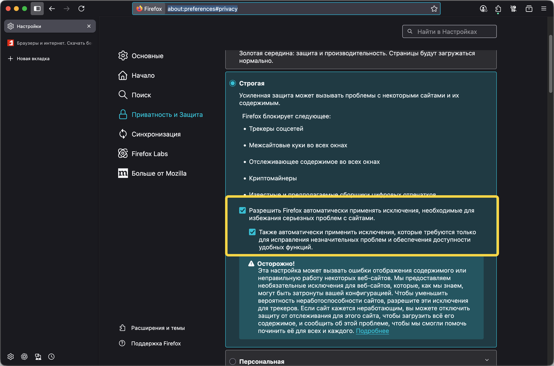Open the ChatGPT chatbot sidebar icon

(x=24, y=356)
